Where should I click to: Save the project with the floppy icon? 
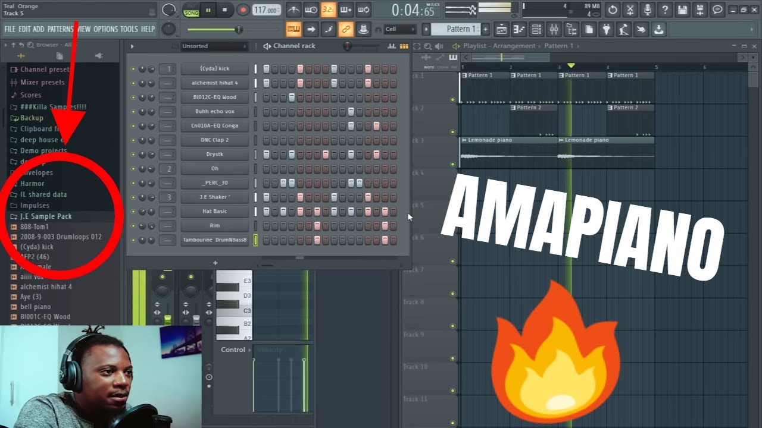pos(683,10)
